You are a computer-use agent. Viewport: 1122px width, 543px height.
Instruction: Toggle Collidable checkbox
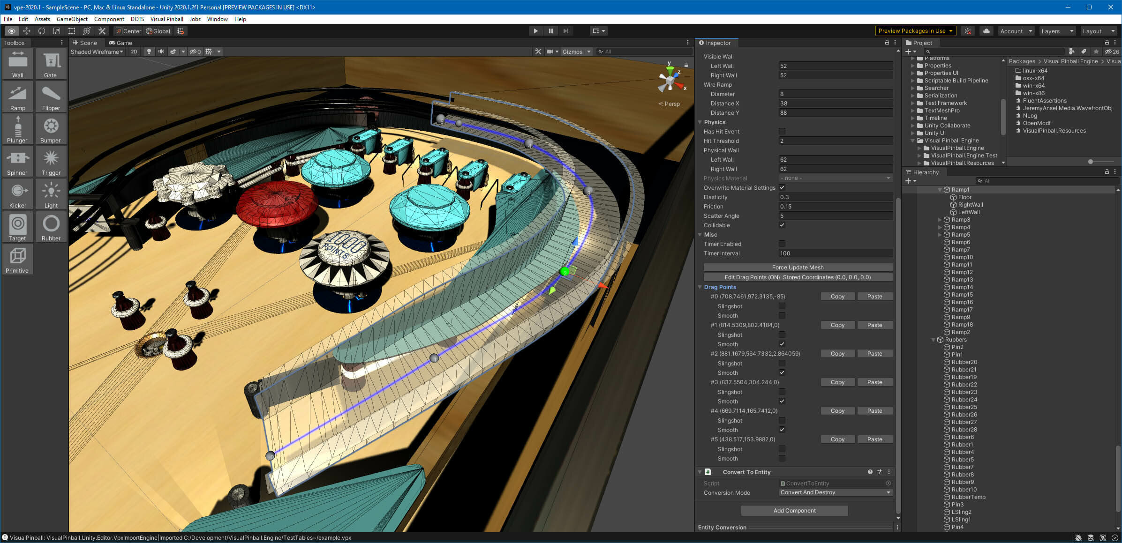pyautogui.click(x=782, y=225)
